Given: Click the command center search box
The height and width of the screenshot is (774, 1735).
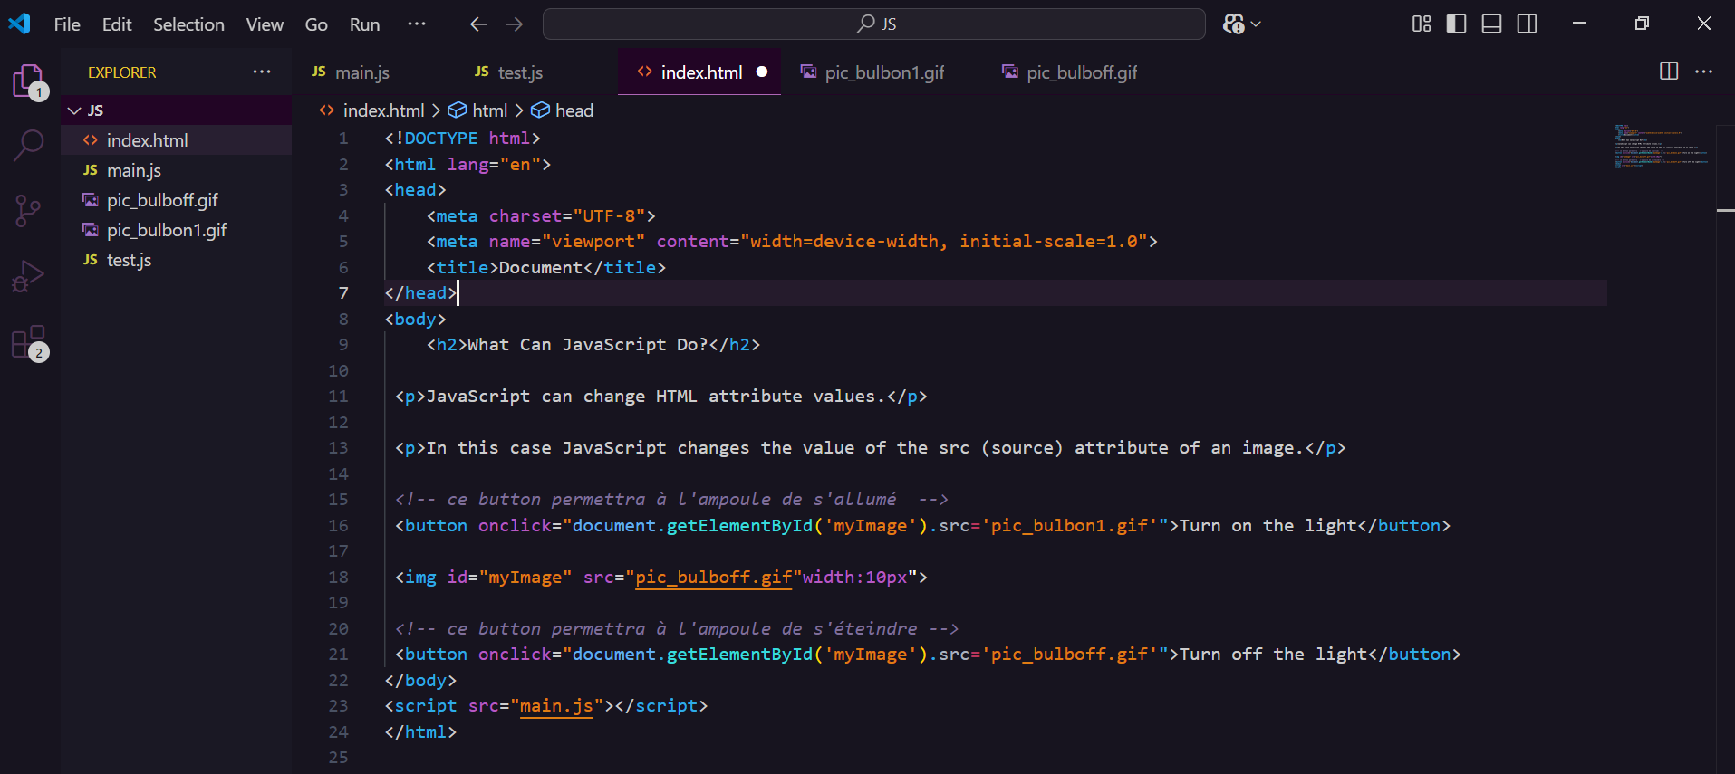Looking at the screenshot, I should coord(873,24).
